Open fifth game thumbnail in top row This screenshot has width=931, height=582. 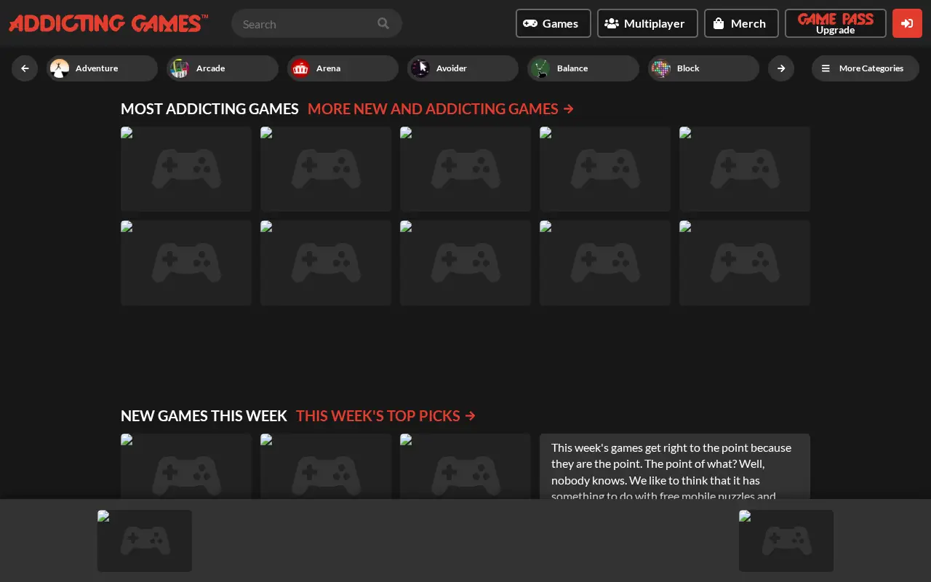pos(745,169)
